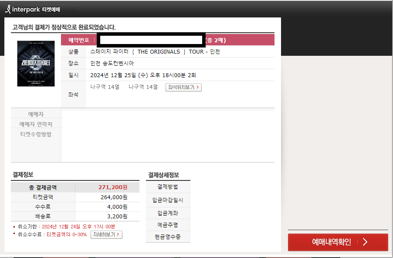Click the 예금주명 row label
Screen dimensions: 393x258
click(x=168, y=225)
